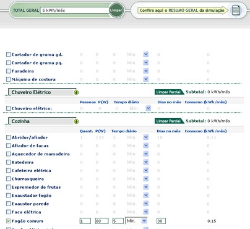Tick the Exaustador fogão checkbox
Image resolution: width=250 pixels, height=229 pixels.
click(8, 196)
